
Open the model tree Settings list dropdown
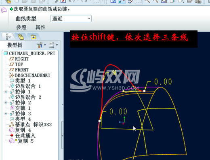(53, 45)
